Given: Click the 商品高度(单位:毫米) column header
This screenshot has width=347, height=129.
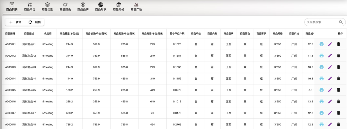Looking at the screenshot, I should click(x=153, y=34).
